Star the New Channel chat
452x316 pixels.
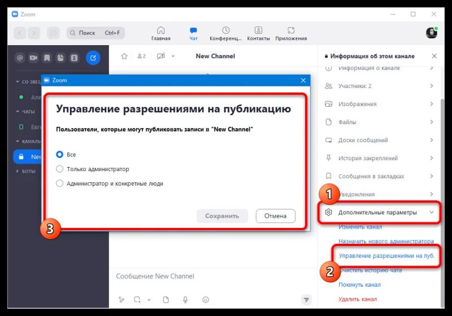tap(124, 56)
